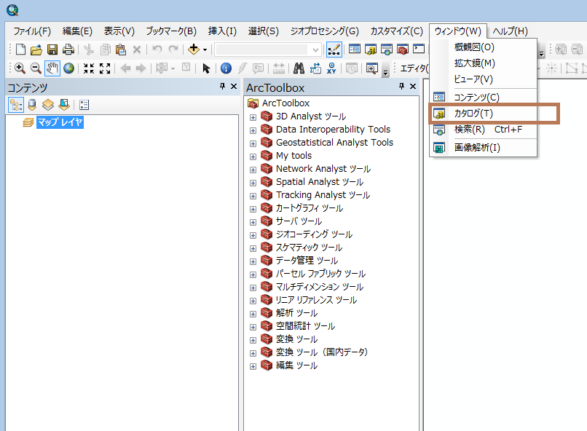
Task: Open ジオプロセシング(G) menu
Action: coord(325,31)
